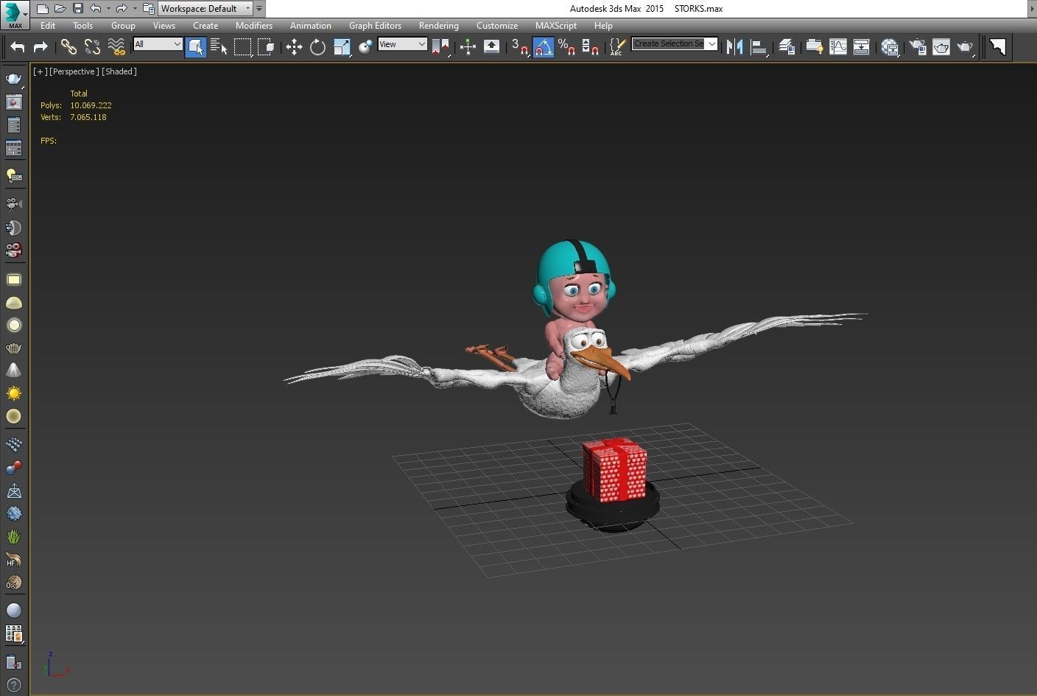Expand the Redo history arrow
This screenshot has height=696, width=1037.
pyautogui.click(x=135, y=9)
